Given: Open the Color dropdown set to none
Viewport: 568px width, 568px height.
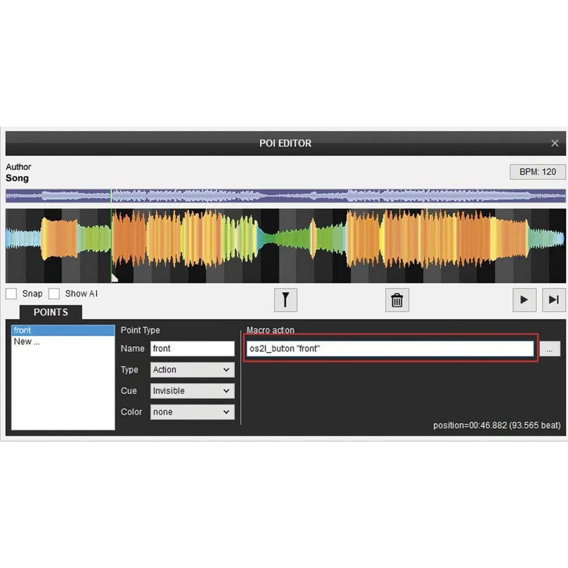Looking at the screenshot, I should [x=192, y=412].
